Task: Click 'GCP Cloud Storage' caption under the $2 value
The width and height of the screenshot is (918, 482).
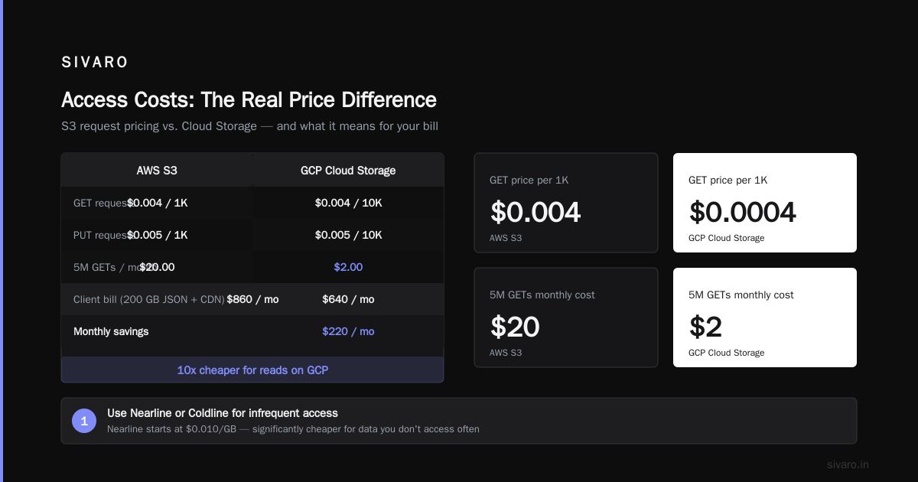Action: tap(726, 353)
